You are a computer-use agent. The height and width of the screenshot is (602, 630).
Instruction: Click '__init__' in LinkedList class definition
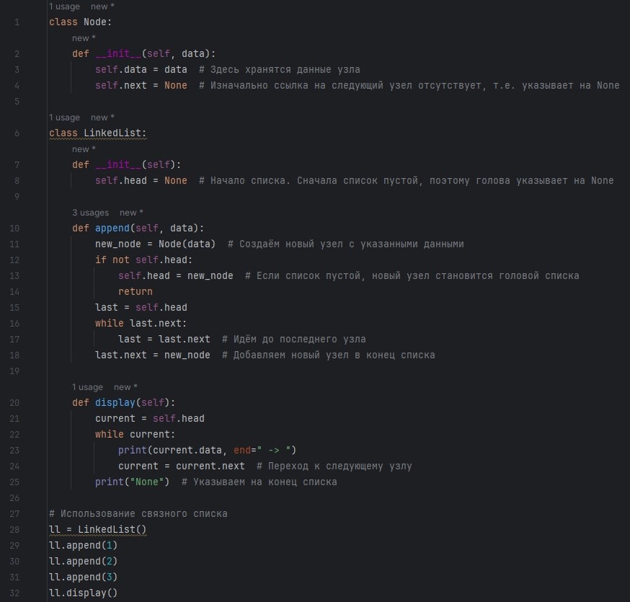tap(118, 165)
